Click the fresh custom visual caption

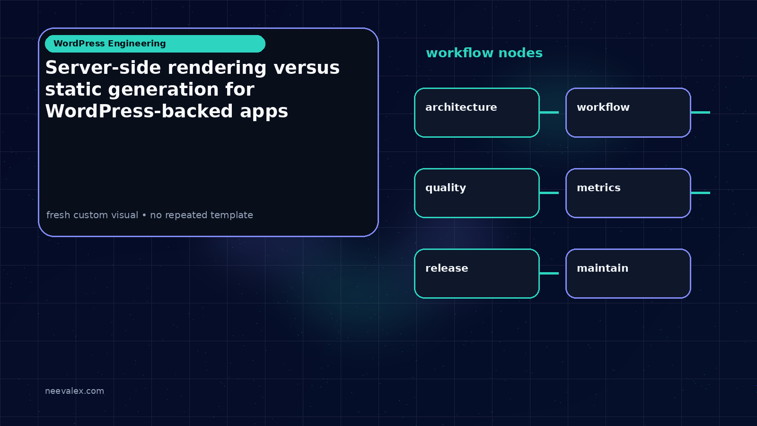tap(150, 215)
